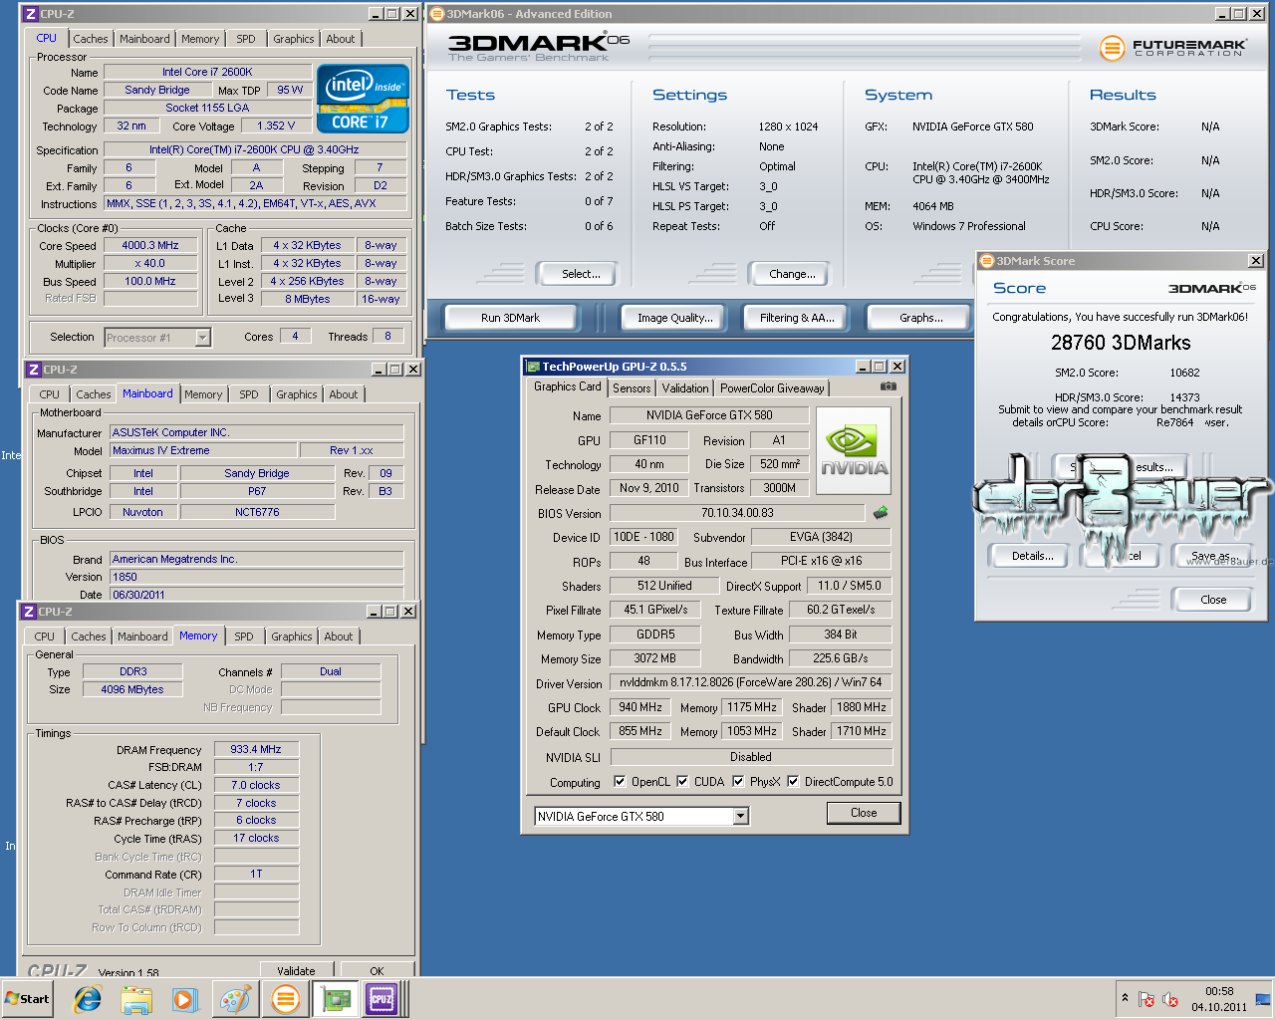Open About tab in the Memory CPU-Z window

tap(339, 637)
